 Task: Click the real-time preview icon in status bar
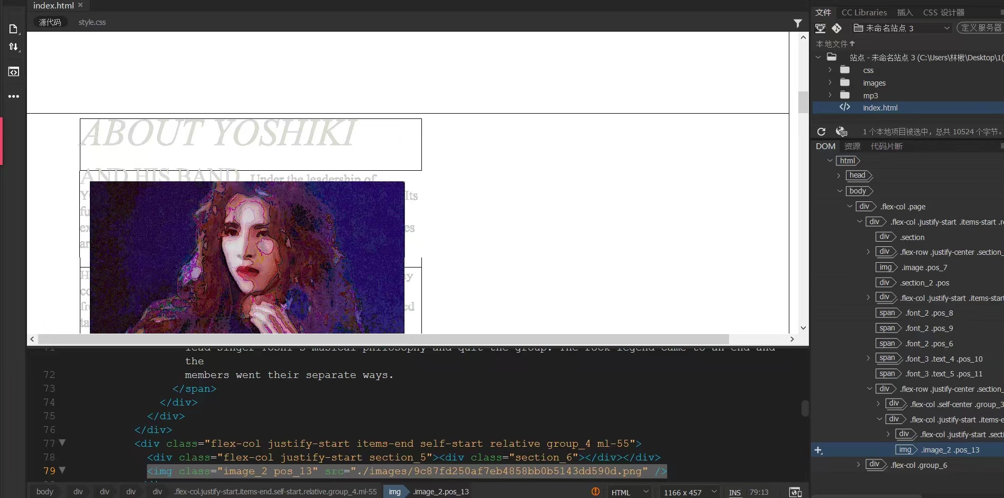point(795,492)
